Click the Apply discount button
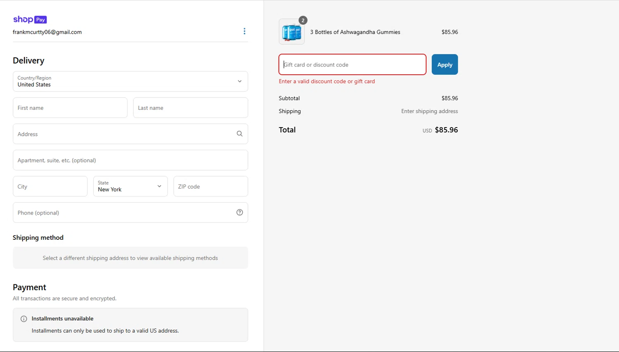Screen dimensions: 619x352 [x=445, y=64]
